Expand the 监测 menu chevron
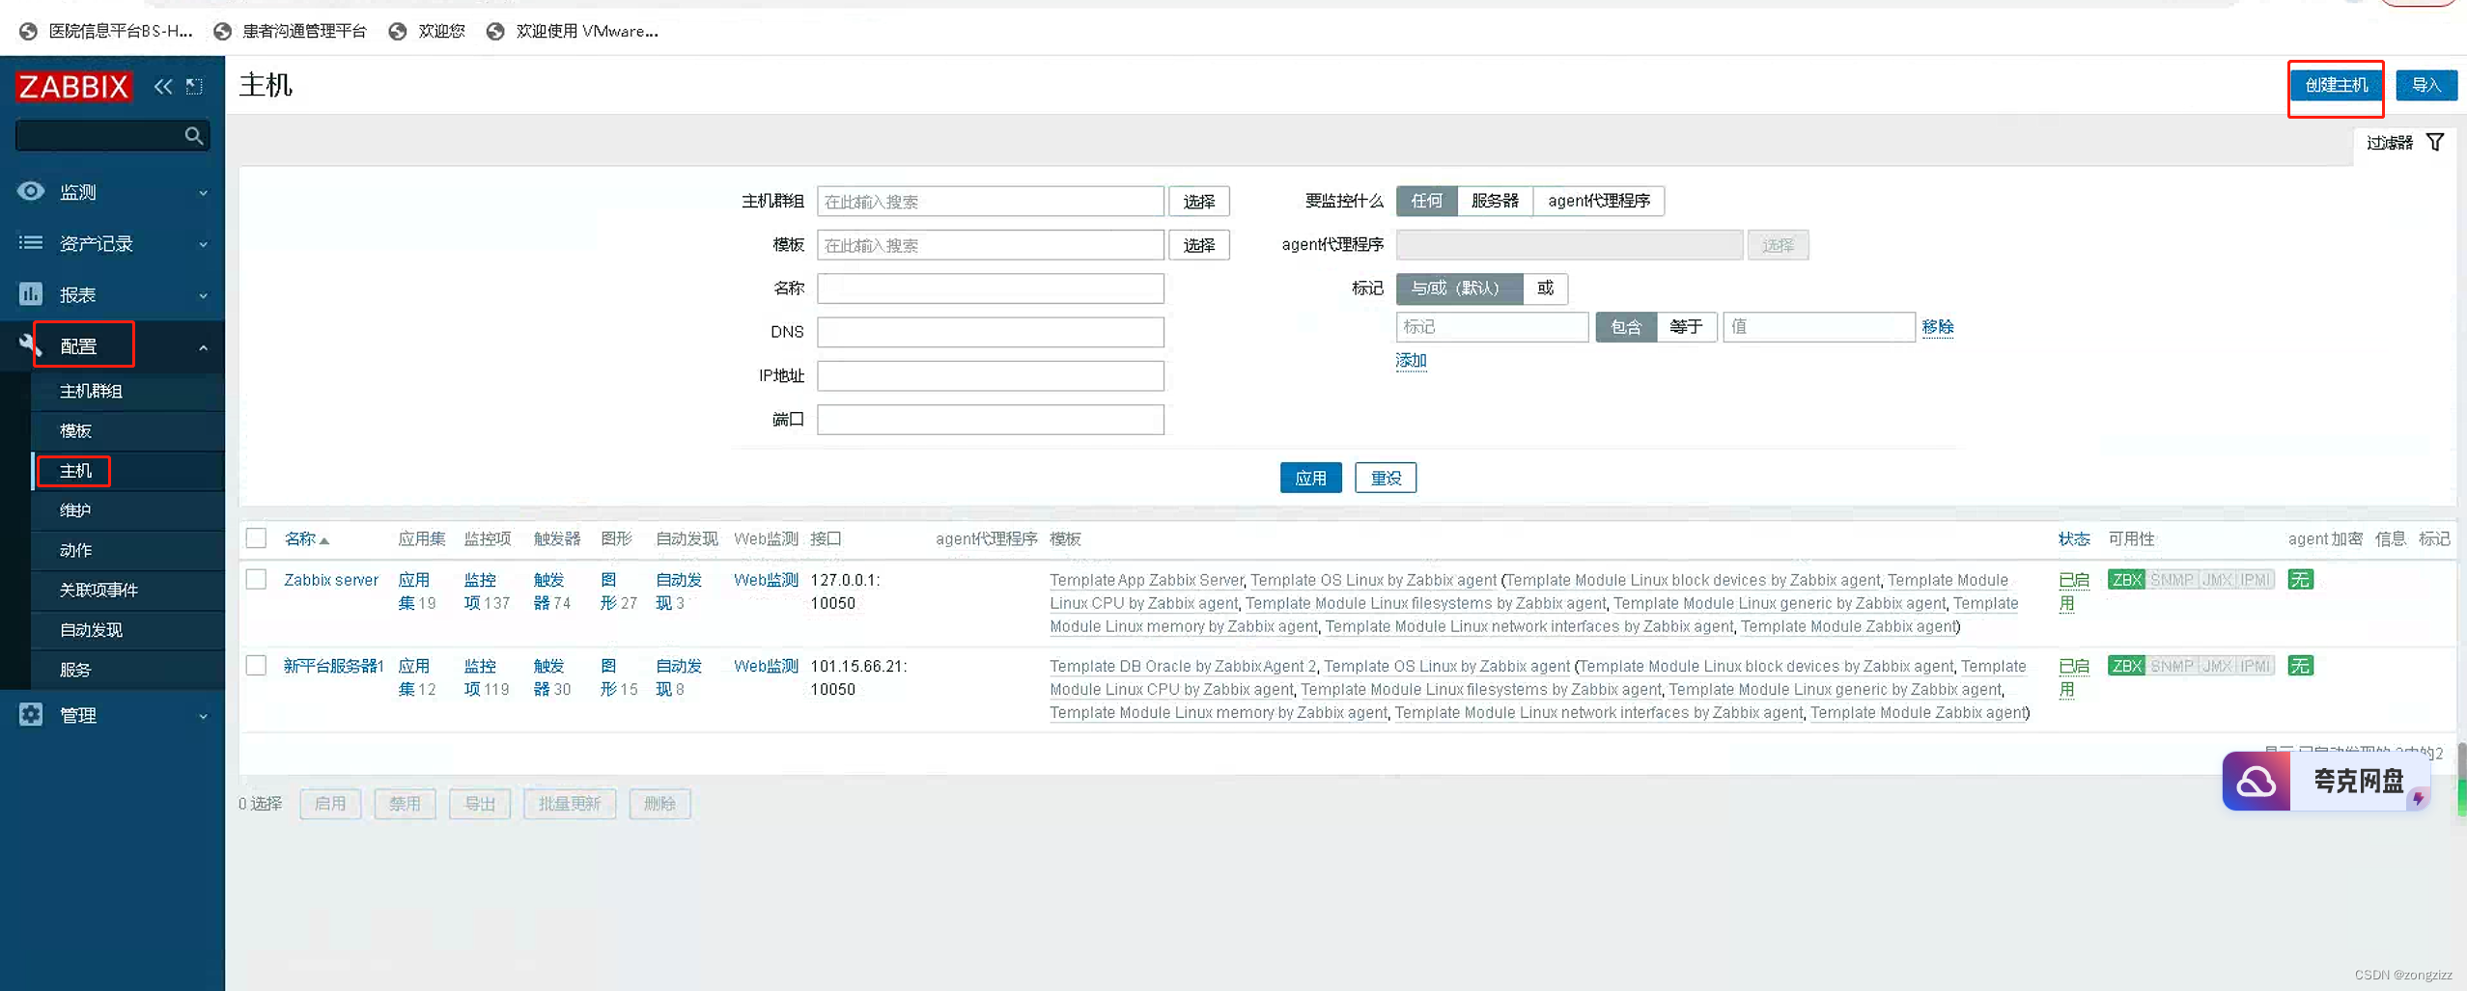This screenshot has height=991, width=2467. pos(203,193)
